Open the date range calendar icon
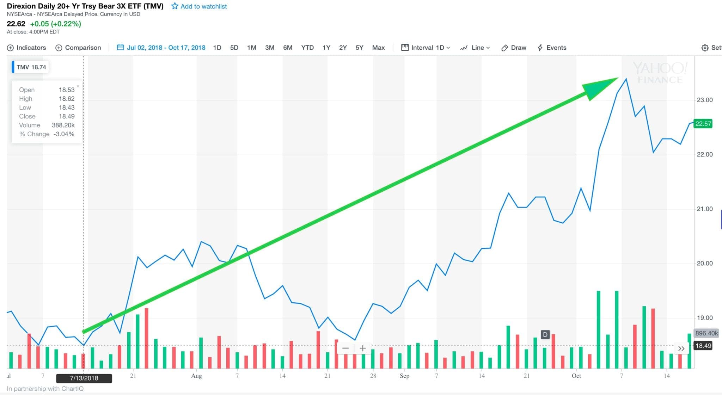The image size is (722, 395). (120, 47)
